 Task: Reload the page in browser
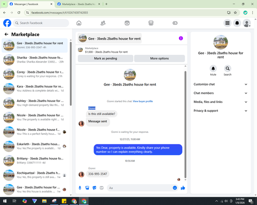tap(19, 13)
